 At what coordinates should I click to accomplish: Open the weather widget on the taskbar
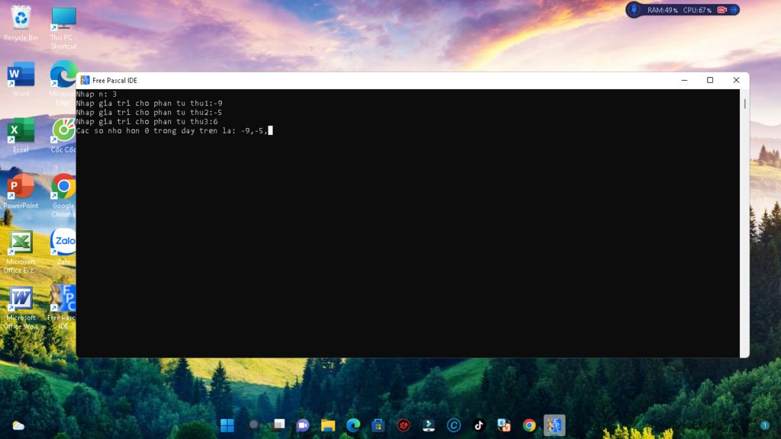click(18, 425)
